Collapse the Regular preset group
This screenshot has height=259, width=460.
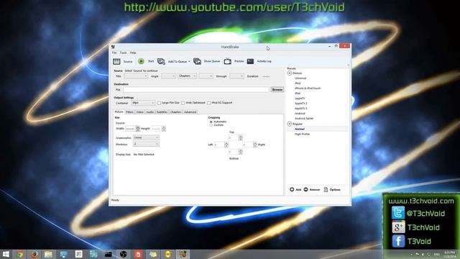289,124
